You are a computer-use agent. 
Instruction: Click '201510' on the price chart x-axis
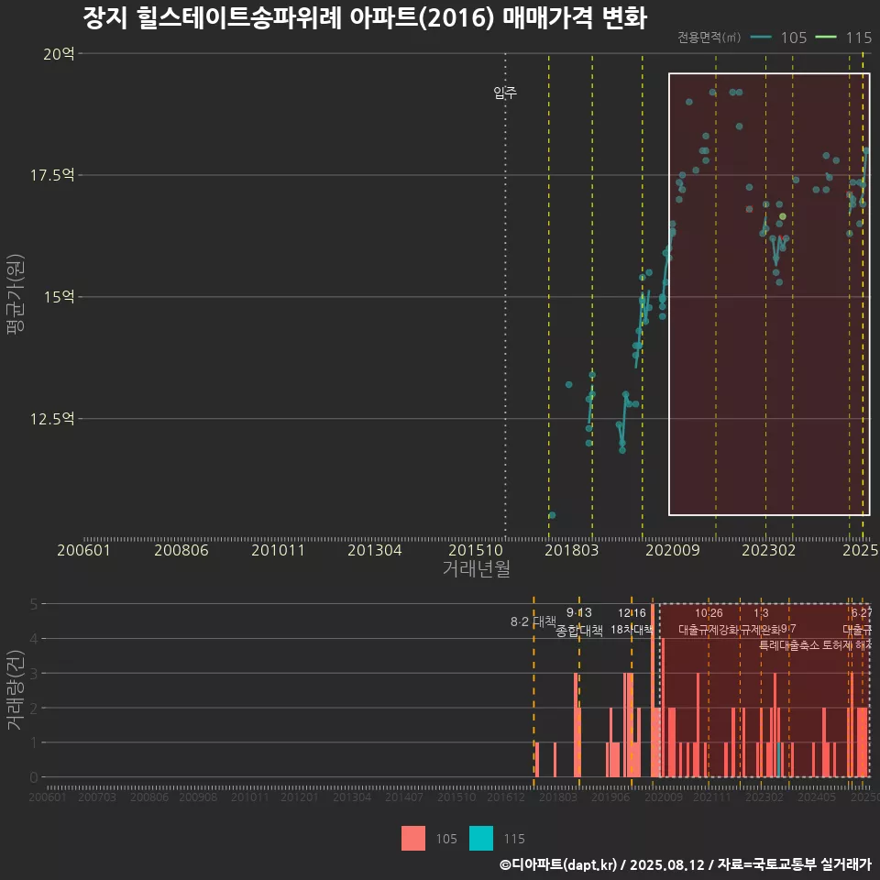(x=476, y=550)
